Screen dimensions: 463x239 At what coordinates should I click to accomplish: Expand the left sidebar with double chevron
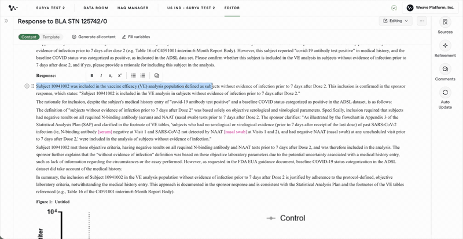tap(6, 21)
